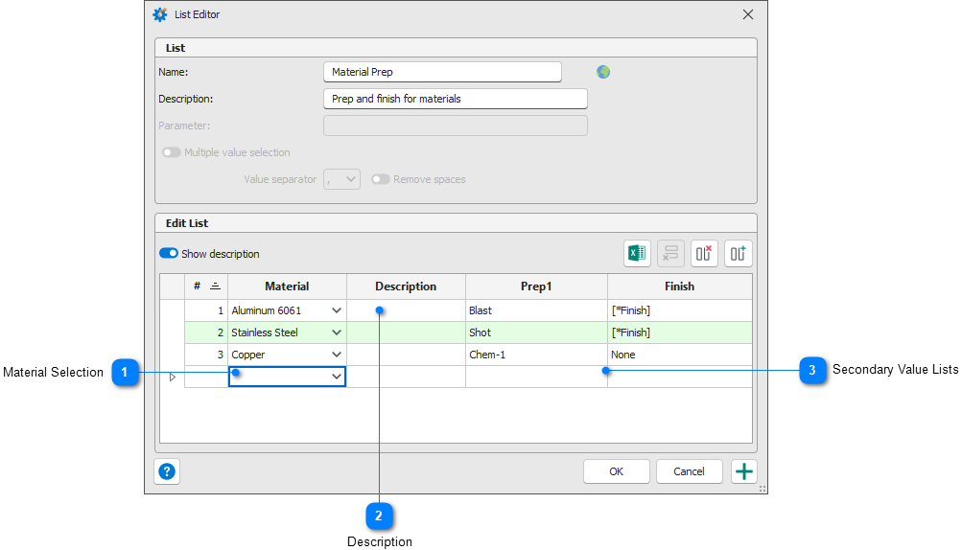Select the [*Finish] cell in Aluminum row
The width and height of the screenshot is (962, 550).
click(680, 310)
